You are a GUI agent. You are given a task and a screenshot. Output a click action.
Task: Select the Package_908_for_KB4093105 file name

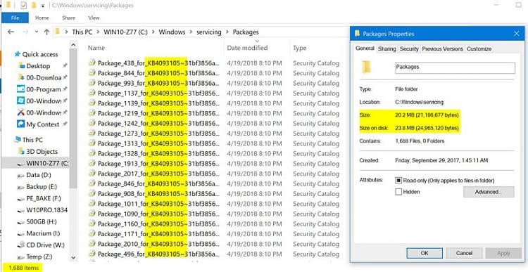[x=158, y=194]
